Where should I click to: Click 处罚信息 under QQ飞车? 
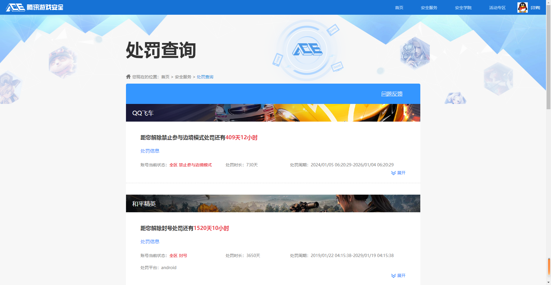(150, 151)
